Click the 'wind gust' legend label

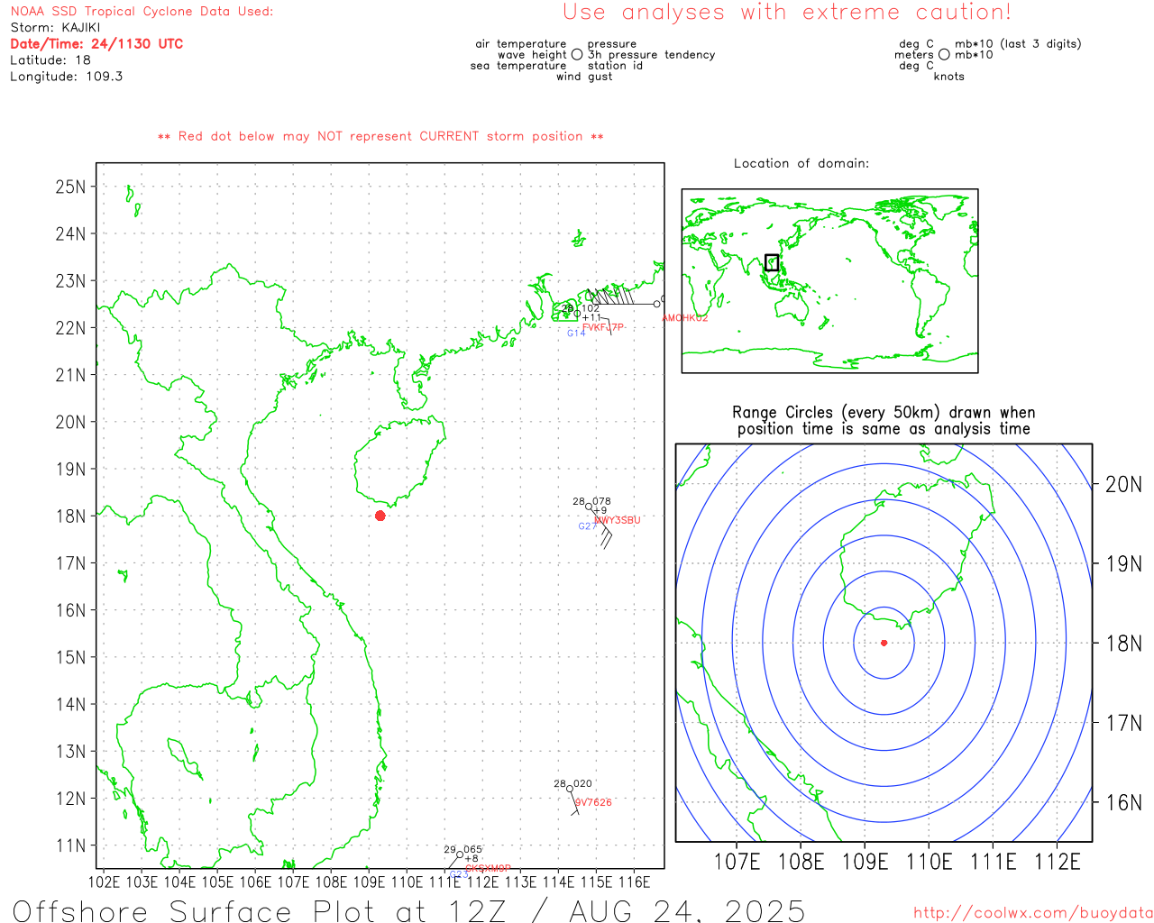(x=584, y=77)
